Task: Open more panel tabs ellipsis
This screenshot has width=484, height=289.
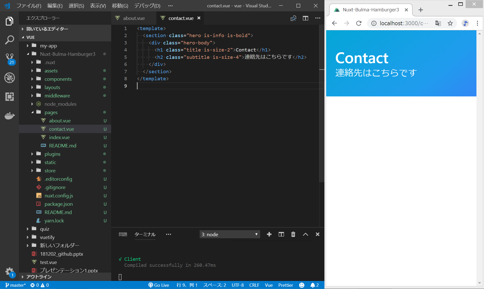Action: pyautogui.click(x=168, y=234)
